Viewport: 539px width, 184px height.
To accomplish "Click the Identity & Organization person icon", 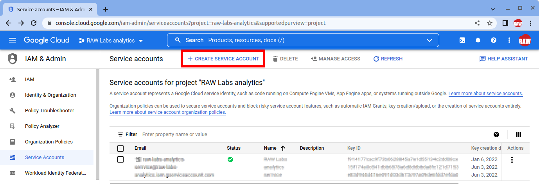I will point(13,95).
